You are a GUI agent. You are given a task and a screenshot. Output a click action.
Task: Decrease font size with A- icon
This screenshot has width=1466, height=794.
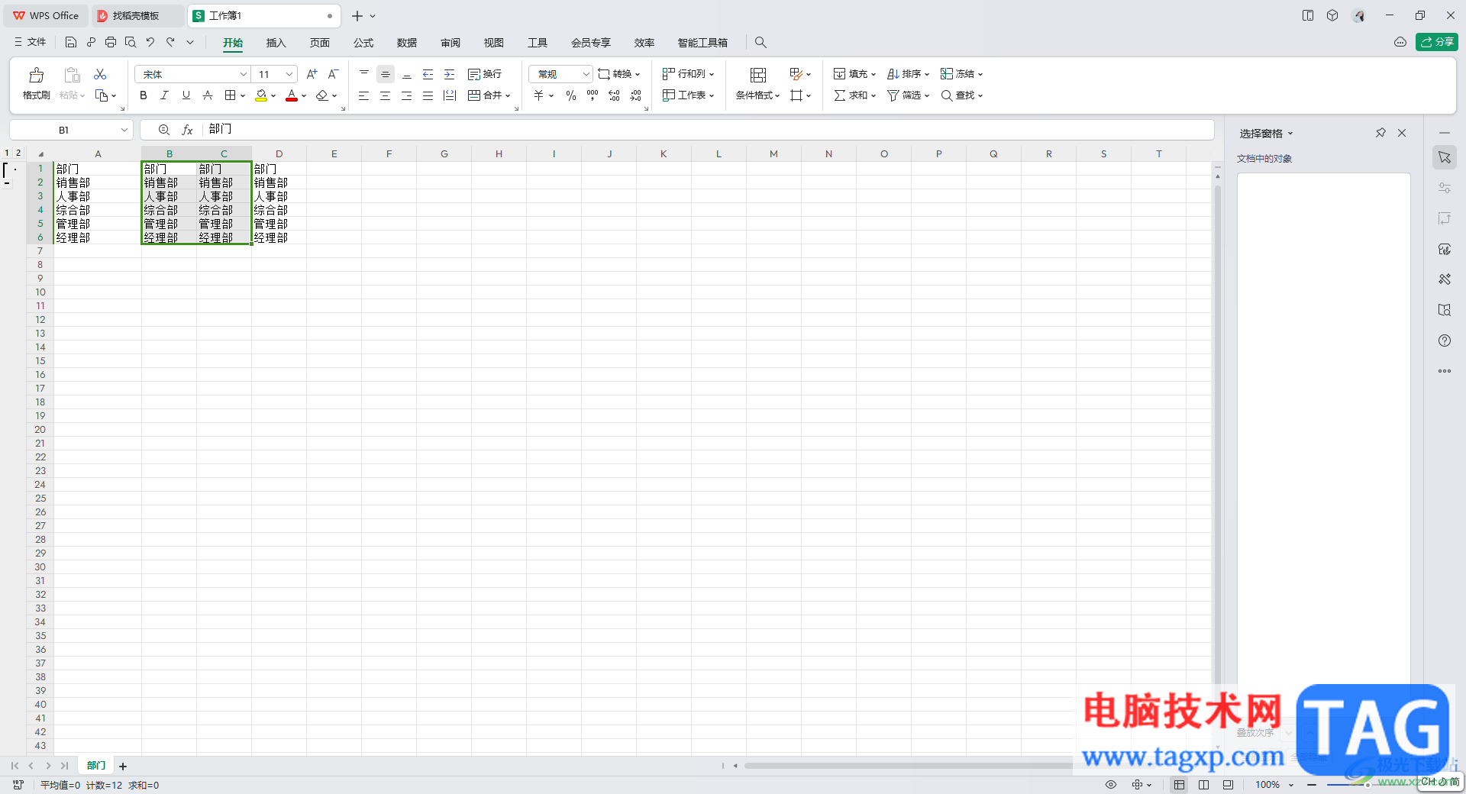(333, 74)
